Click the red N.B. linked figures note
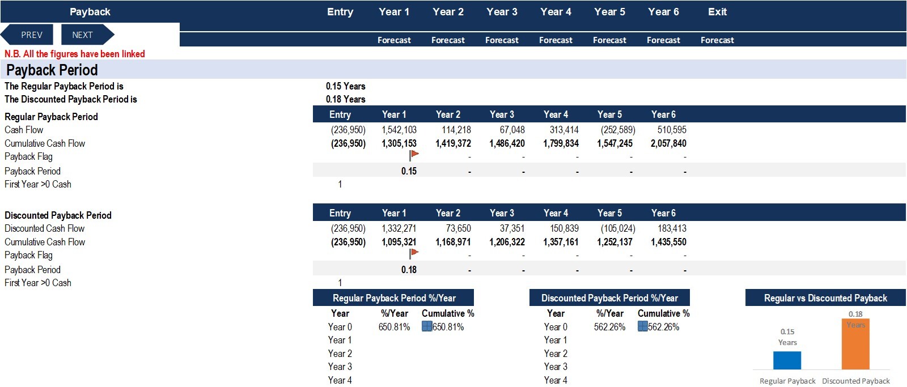 (x=75, y=54)
